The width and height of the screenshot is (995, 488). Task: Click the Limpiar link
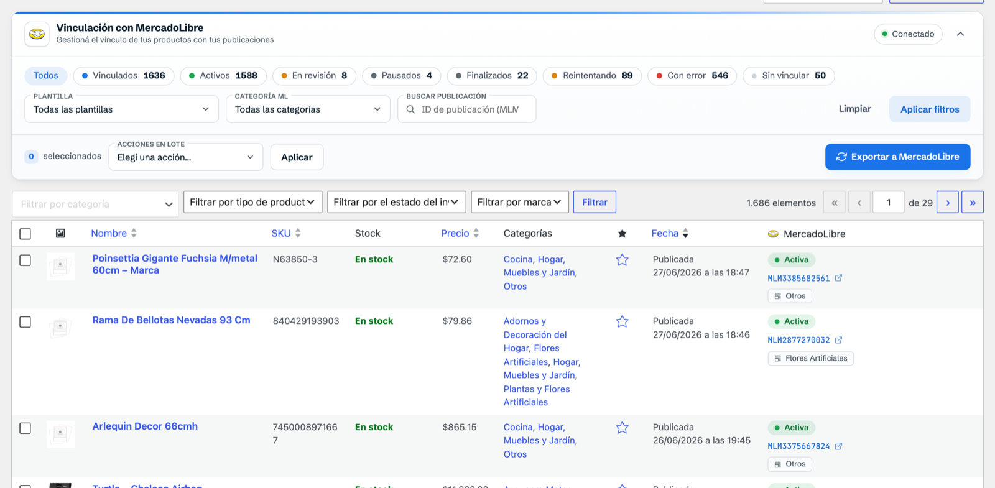pyautogui.click(x=854, y=109)
